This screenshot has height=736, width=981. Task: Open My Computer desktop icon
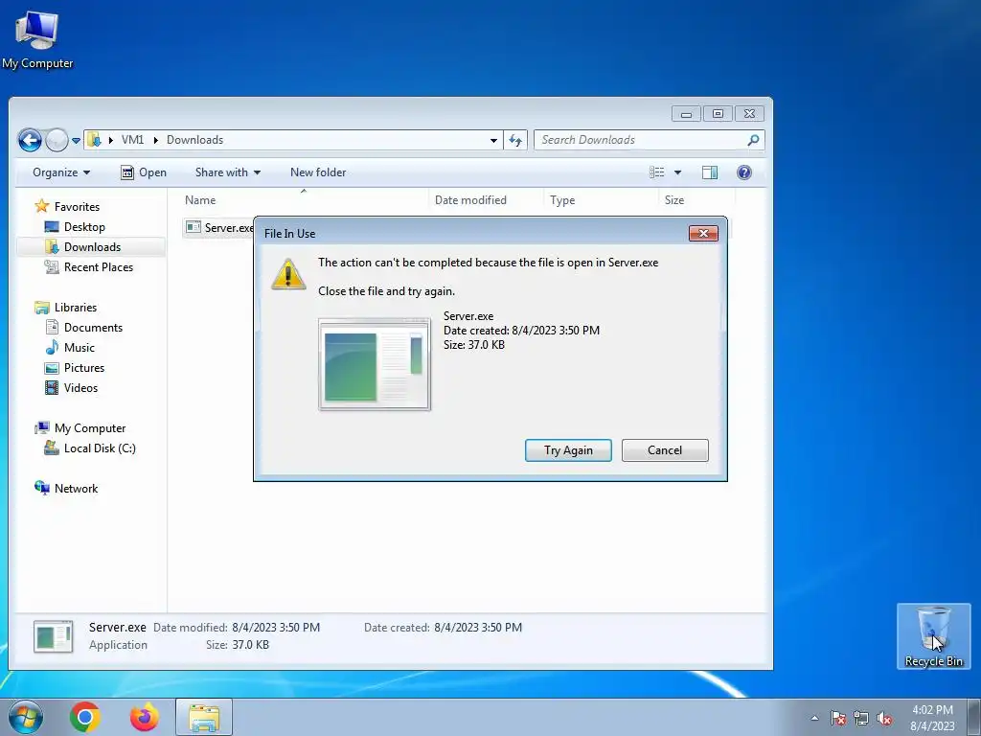[x=37, y=39]
